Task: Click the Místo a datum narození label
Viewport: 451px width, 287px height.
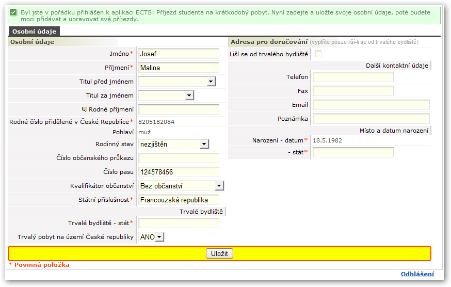Action: pyautogui.click(x=394, y=131)
